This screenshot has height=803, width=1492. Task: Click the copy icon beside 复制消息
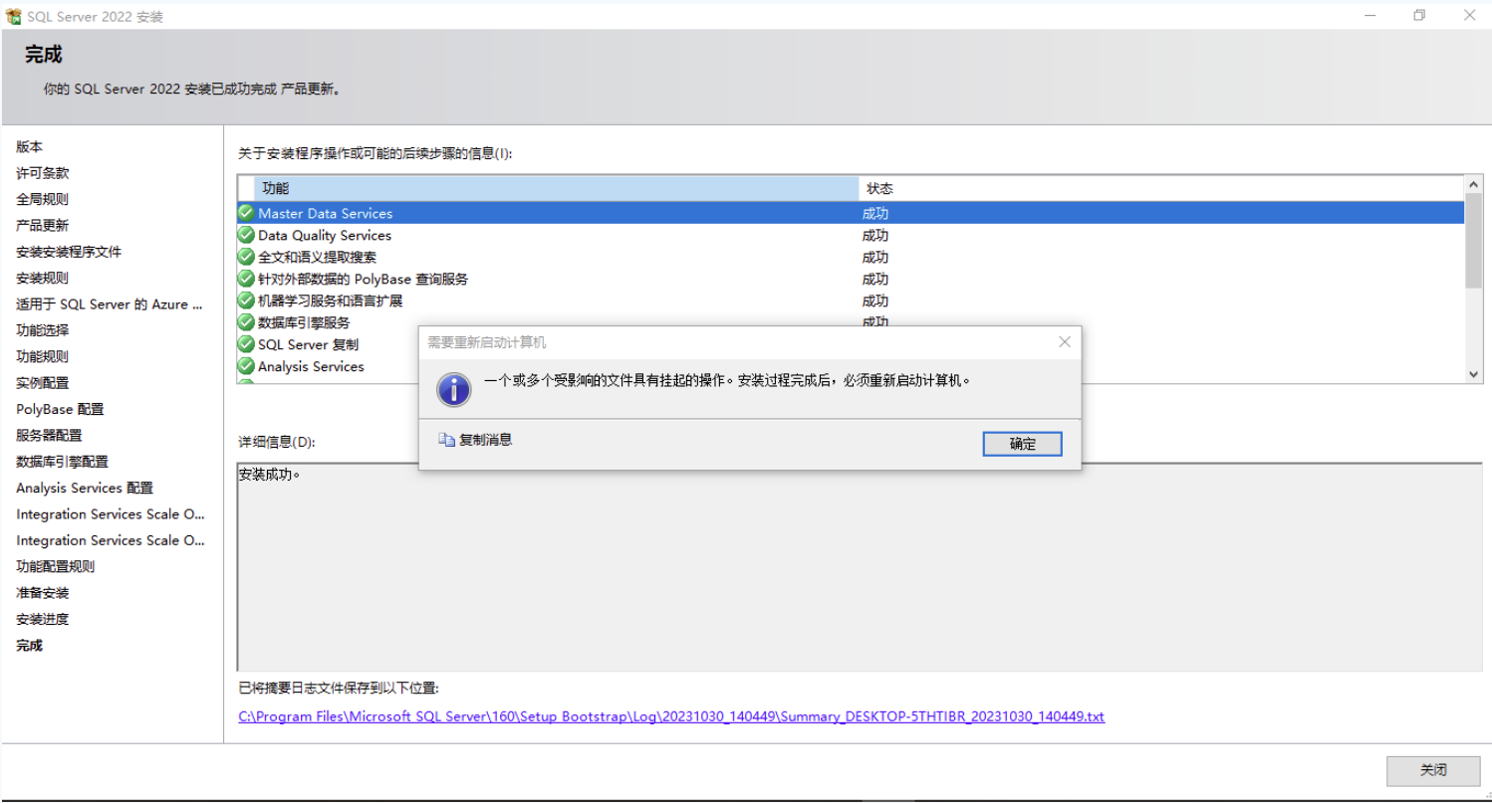pyautogui.click(x=446, y=439)
